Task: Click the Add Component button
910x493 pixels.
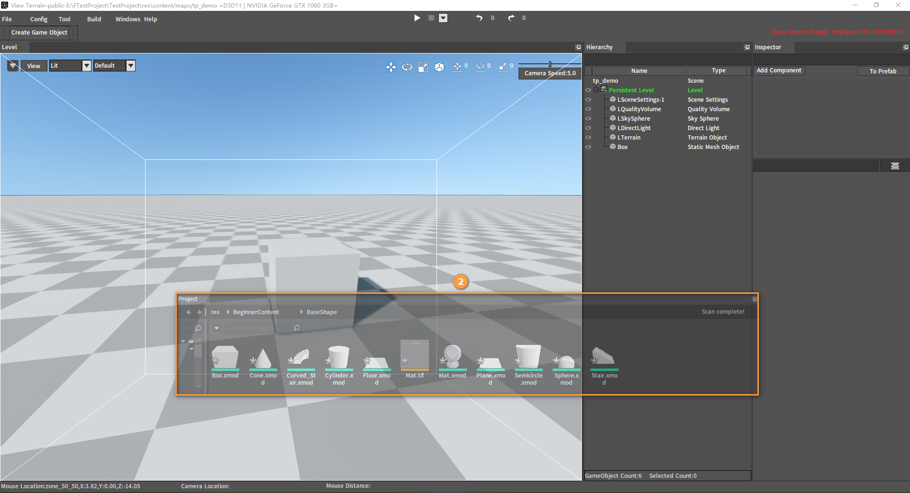Action: point(779,70)
